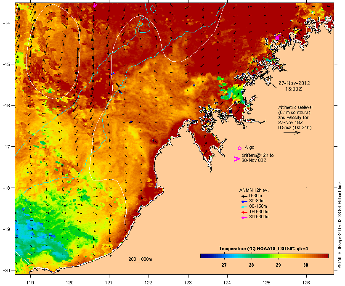Click the dark blue end of temperature colorbar
Viewport: 345px width, 286px height.
(x=204, y=256)
